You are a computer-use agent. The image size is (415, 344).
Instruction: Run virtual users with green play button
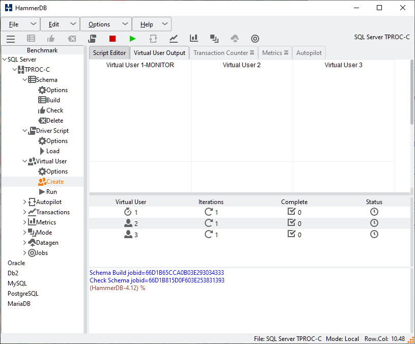[132, 39]
